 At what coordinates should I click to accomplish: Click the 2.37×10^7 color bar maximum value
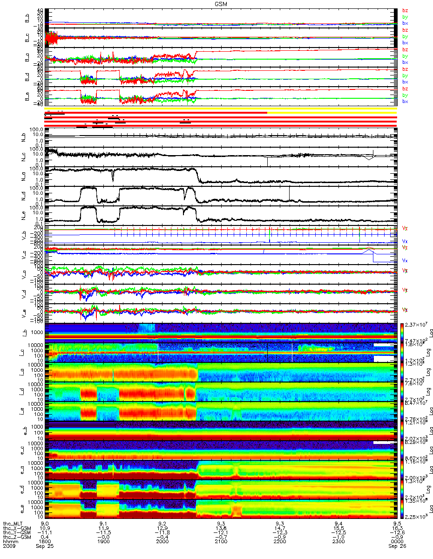tap(416, 325)
